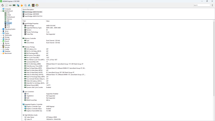
Task: Click the details pane vertical scrollbar
Action: click(x=214, y=58)
